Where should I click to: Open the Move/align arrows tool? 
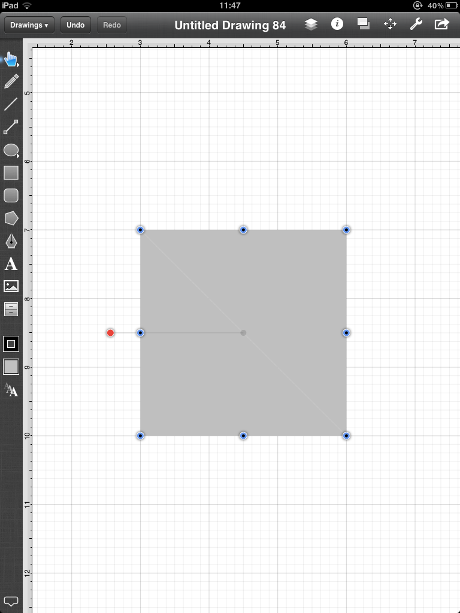pos(390,24)
